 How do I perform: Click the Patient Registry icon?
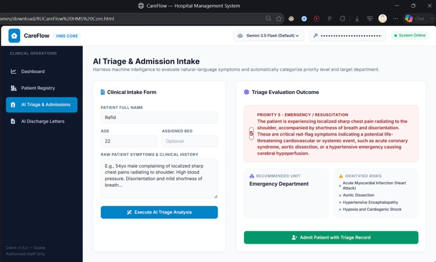pos(14,88)
